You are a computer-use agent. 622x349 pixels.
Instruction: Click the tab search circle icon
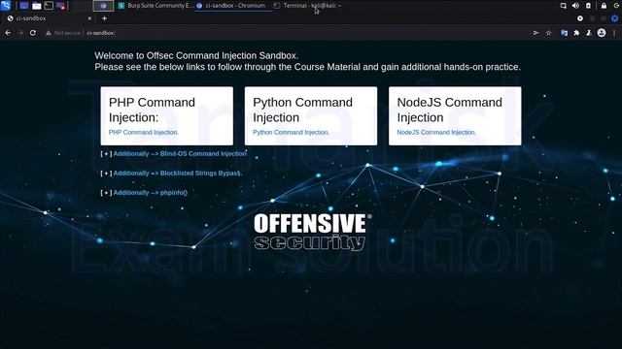580,18
